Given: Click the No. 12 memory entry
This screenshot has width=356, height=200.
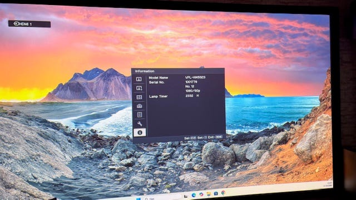Looking at the screenshot, I should pos(190,87).
